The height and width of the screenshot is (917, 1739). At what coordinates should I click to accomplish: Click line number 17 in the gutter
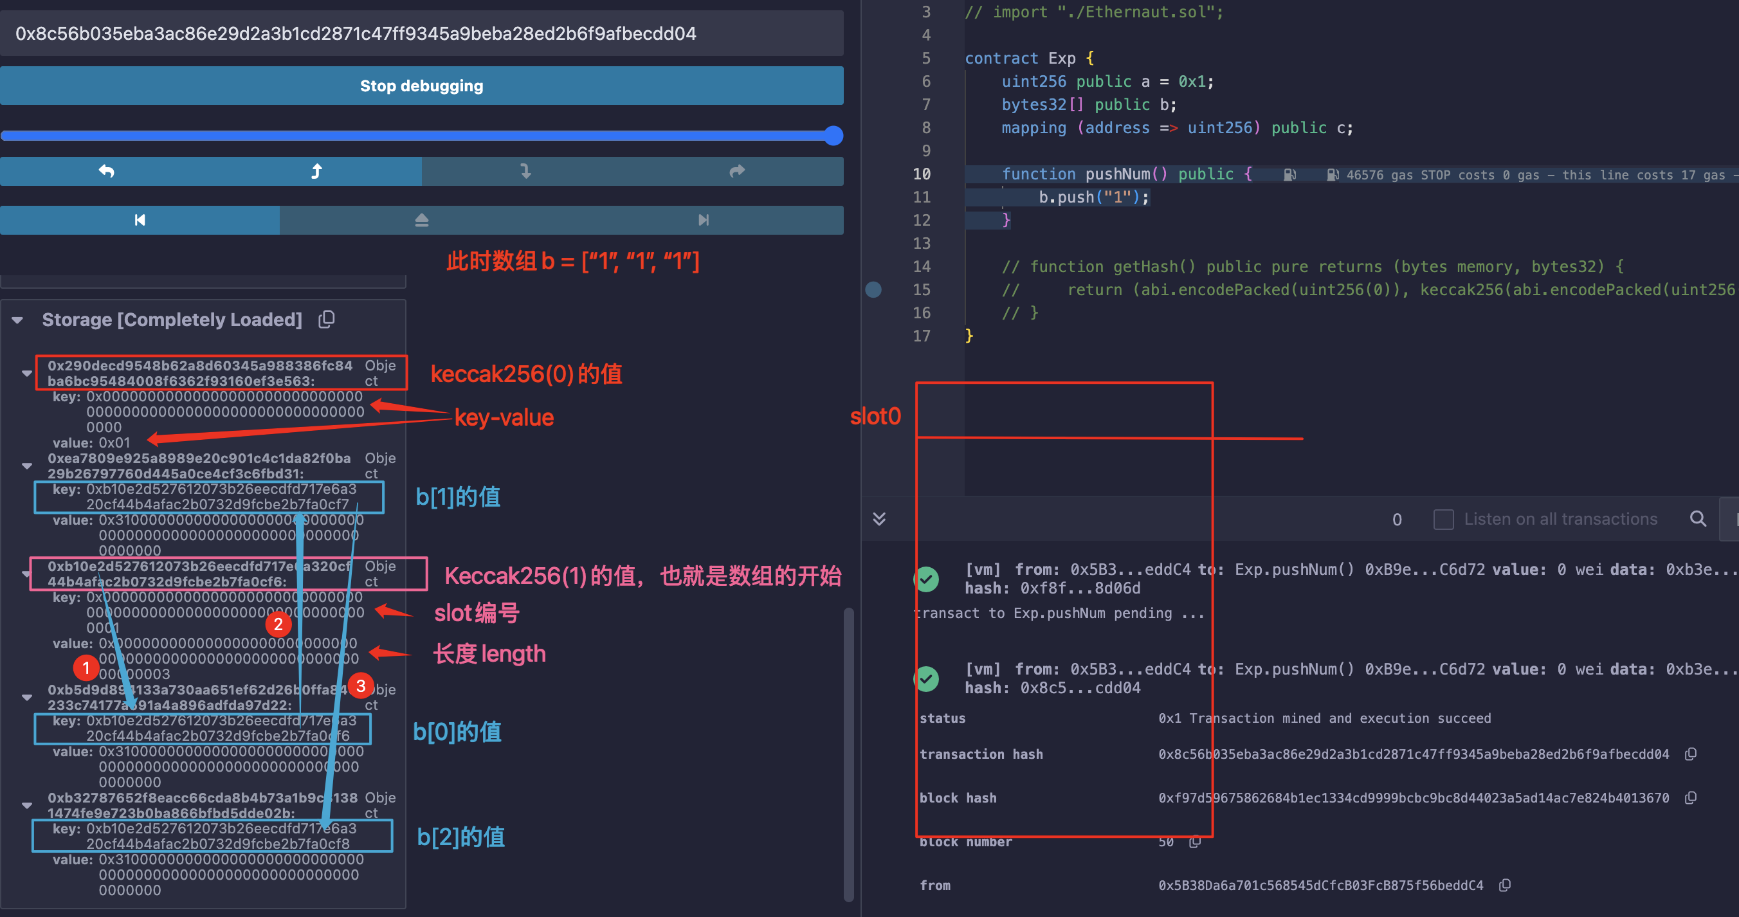coord(922,336)
